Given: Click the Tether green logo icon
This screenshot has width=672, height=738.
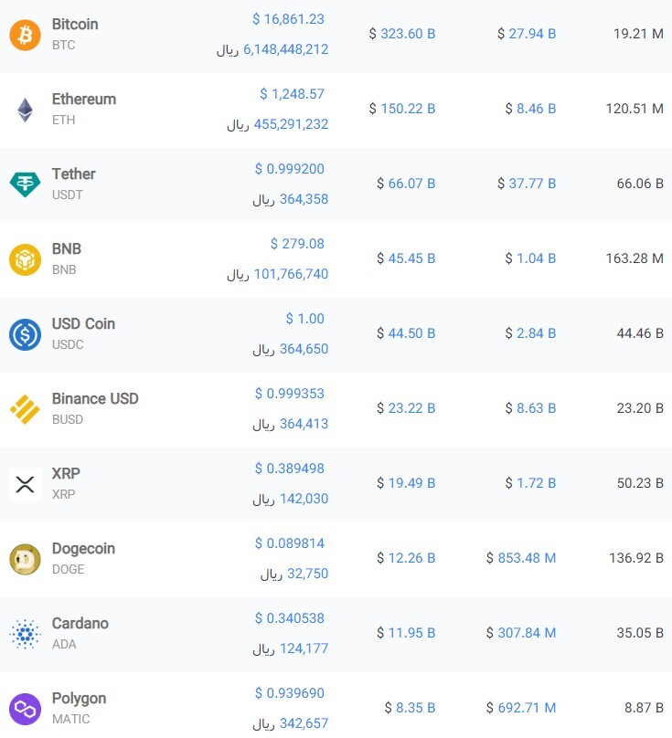Looking at the screenshot, I should tap(25, 184).
